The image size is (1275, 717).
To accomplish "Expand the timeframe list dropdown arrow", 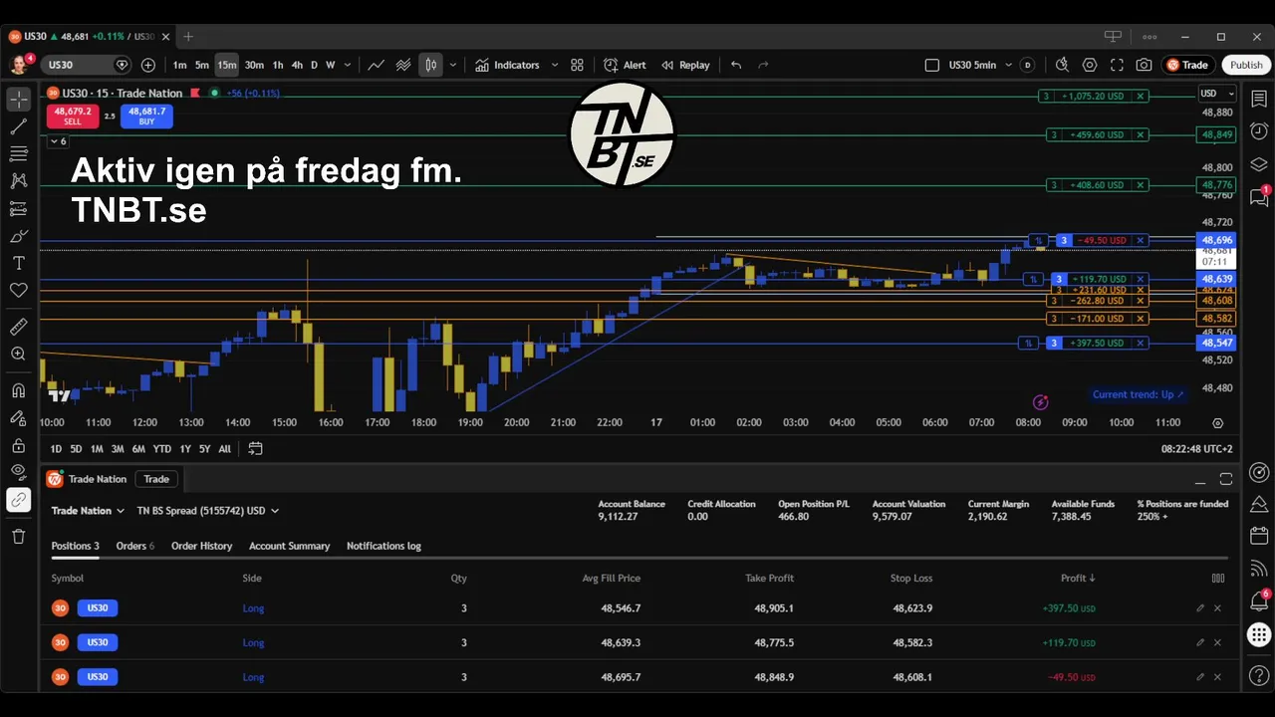I will pyautogui.click(x=348, y=65).
